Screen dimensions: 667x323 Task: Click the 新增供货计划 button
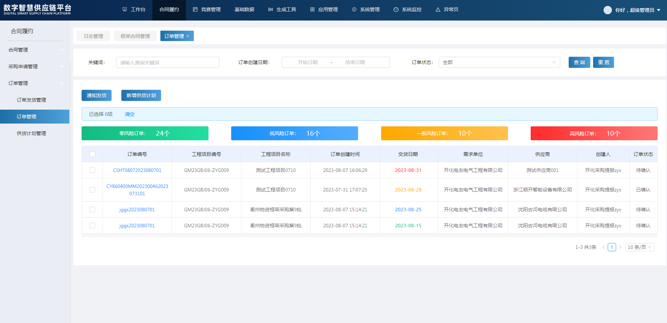coord(141,95)
